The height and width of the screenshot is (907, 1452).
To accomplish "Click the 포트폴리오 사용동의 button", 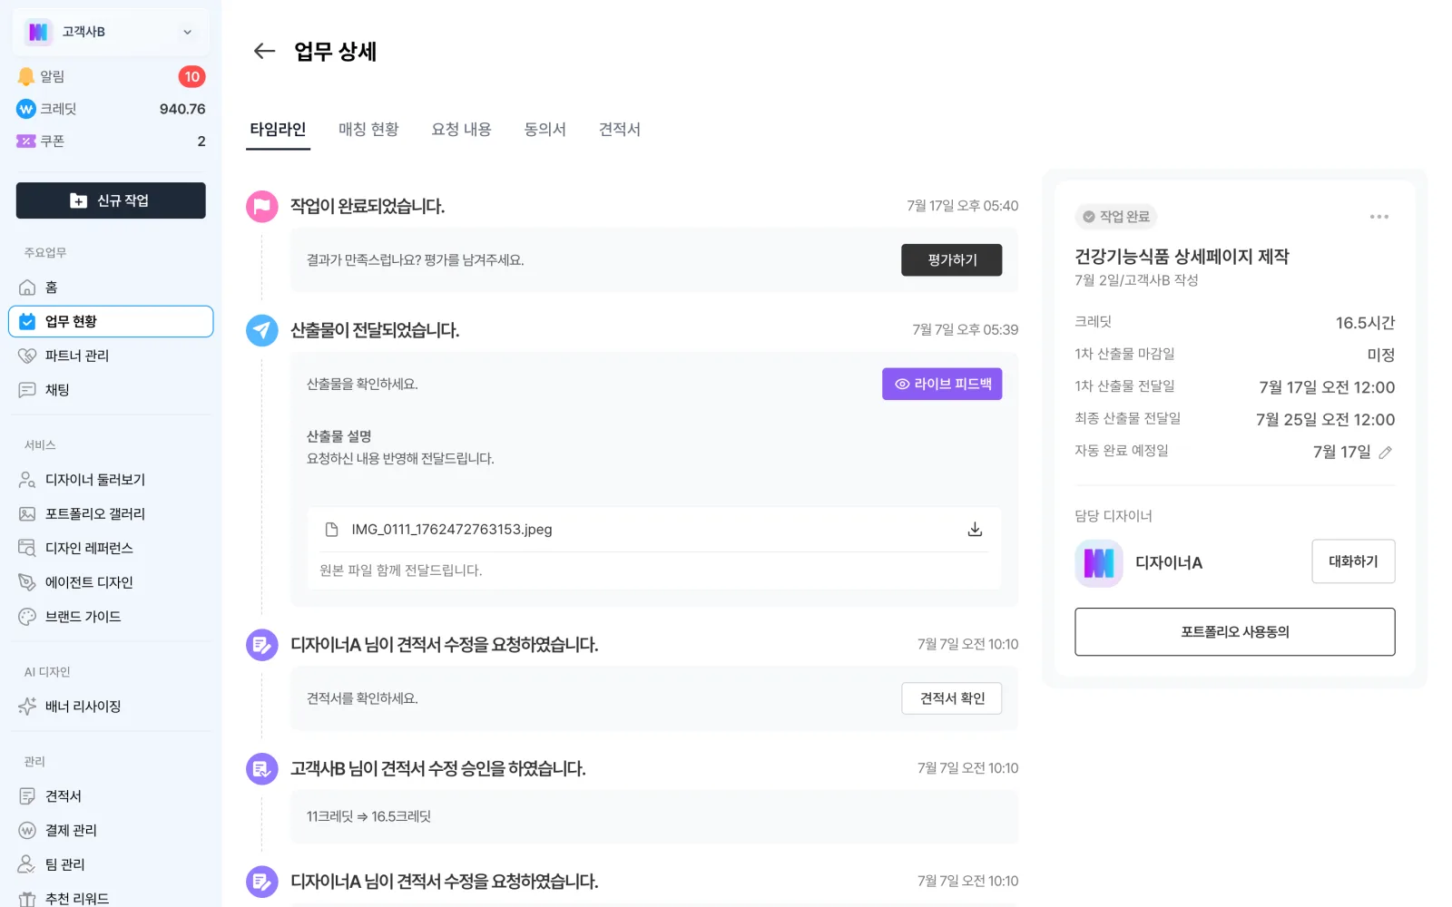I will 1234,632.
